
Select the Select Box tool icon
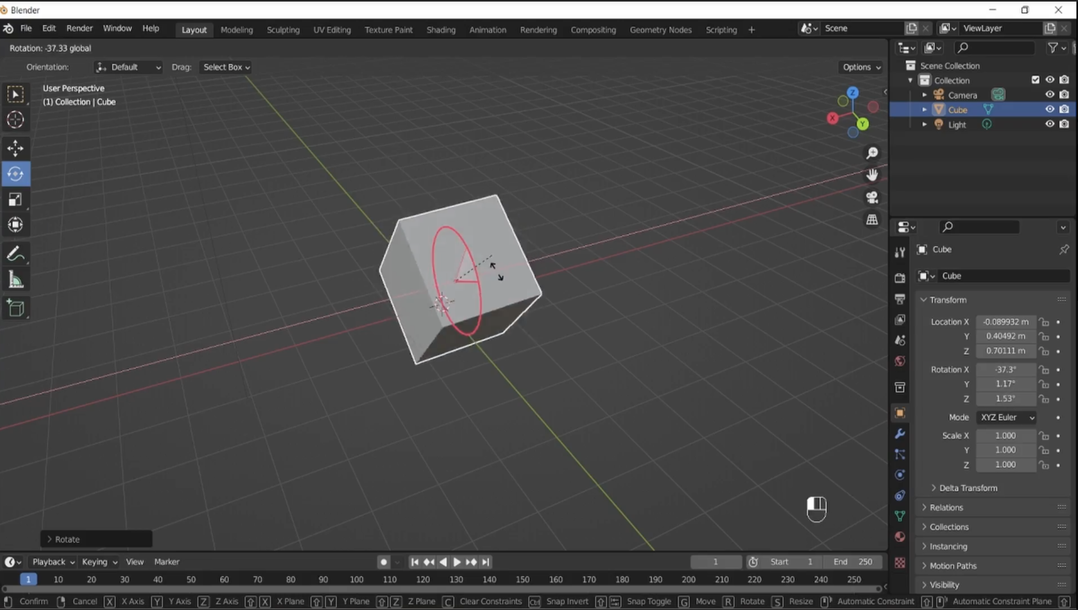15,94
